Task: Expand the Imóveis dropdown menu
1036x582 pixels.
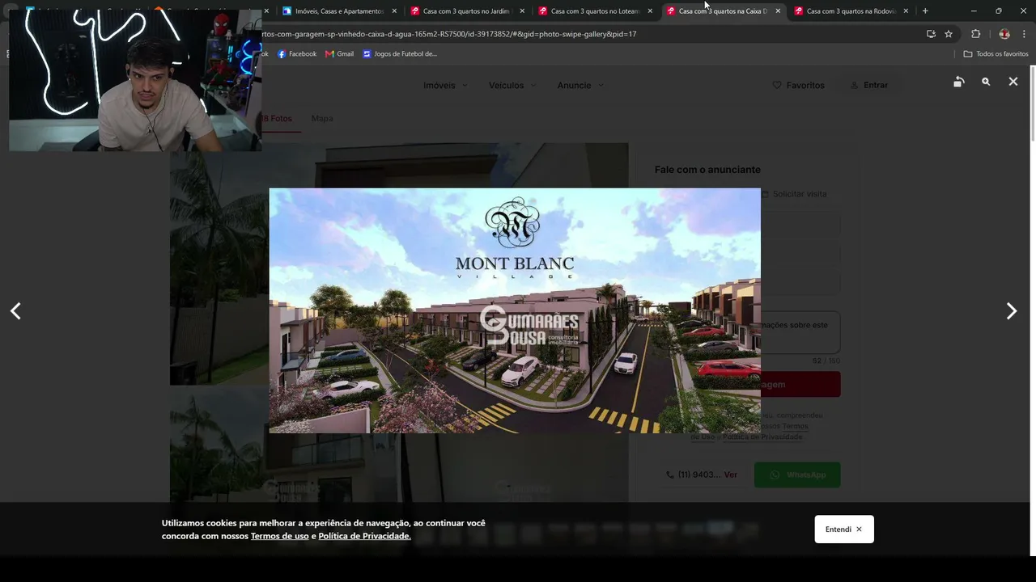Action: [x=445, y=85]
